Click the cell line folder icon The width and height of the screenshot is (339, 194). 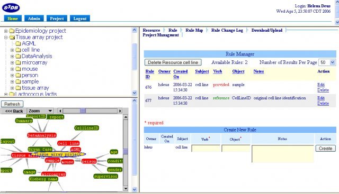(18, 50)
